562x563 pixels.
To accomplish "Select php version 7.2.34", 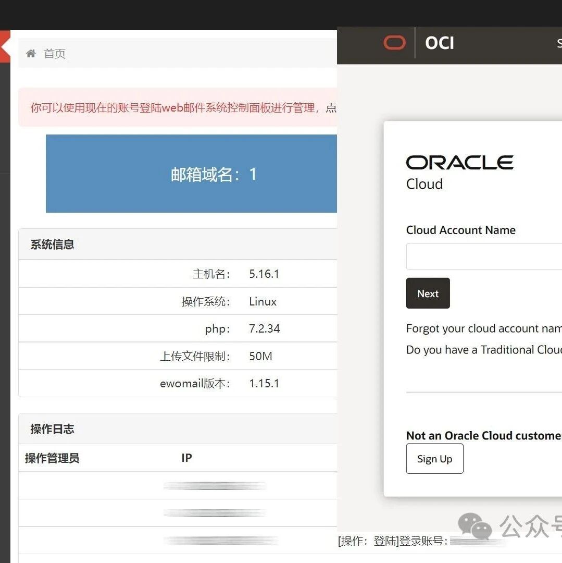I will [264, 329].
